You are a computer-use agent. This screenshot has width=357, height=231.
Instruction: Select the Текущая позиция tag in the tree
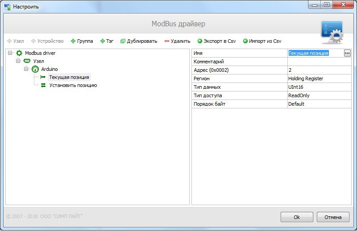(x=69, y=77)
